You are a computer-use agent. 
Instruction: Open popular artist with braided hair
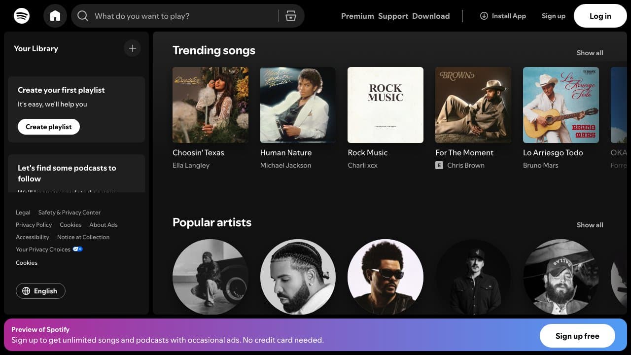[298, 277]
